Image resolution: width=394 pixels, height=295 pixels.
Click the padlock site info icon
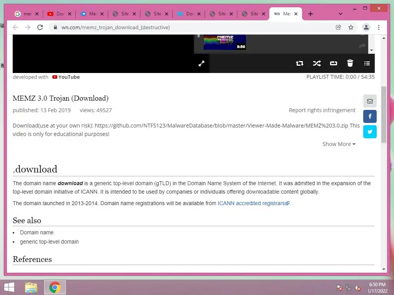coord(55,27)
